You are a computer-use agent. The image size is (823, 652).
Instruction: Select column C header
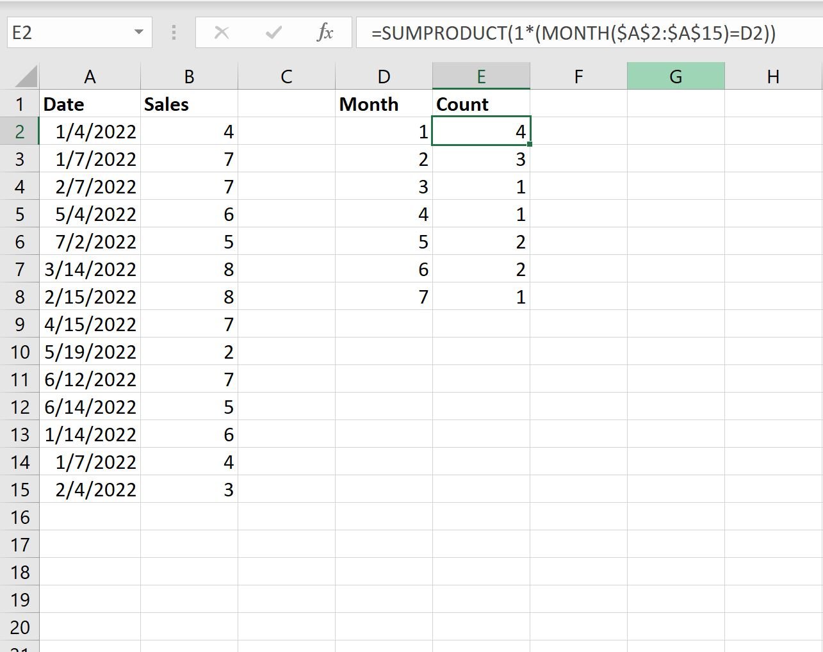point(286,77)
